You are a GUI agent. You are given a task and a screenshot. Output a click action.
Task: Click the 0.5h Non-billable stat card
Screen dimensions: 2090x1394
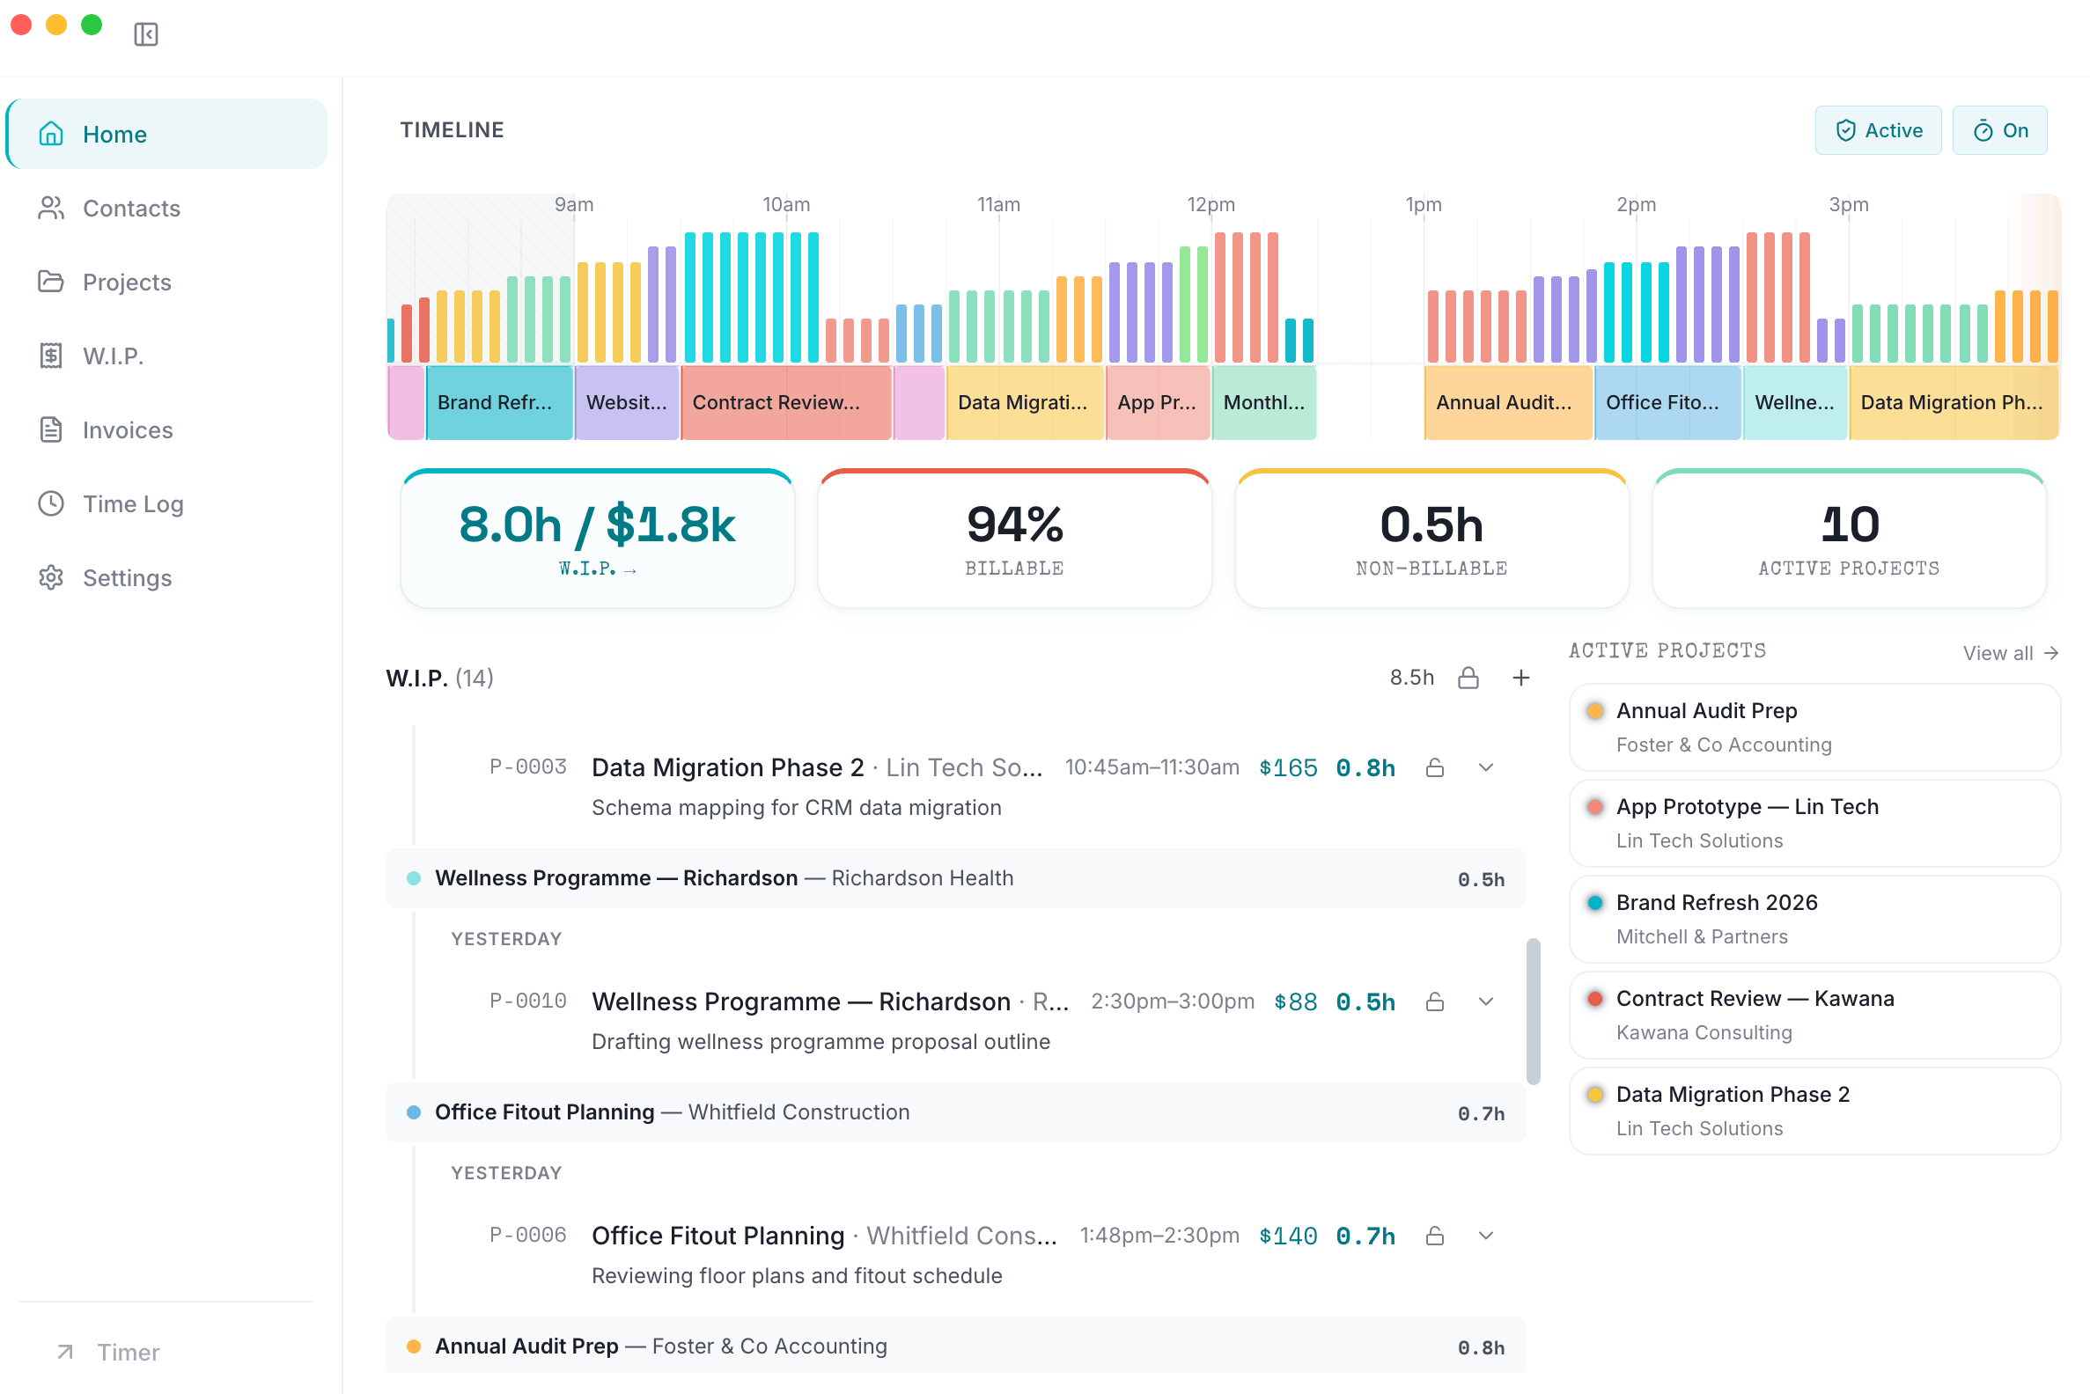click(x=1431, y=539)
